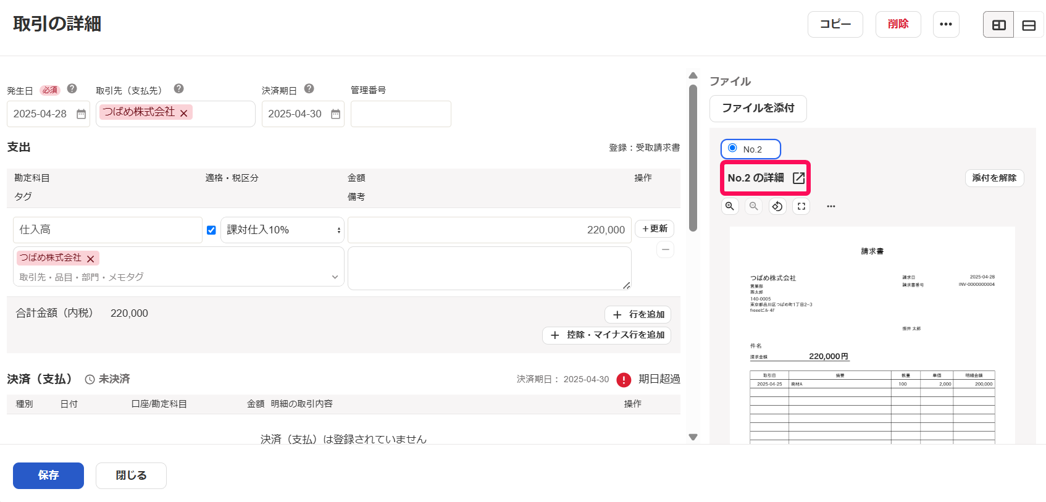Open No.2 の詳細 in a new window
Screen dimensions: 1046x502
point(766,178)
